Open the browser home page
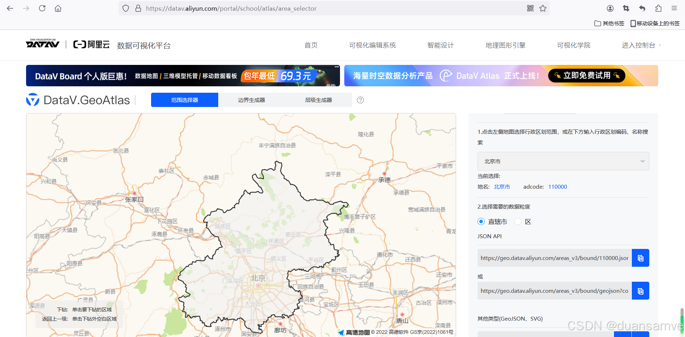The image size is (685, 337). coord(58,8)
